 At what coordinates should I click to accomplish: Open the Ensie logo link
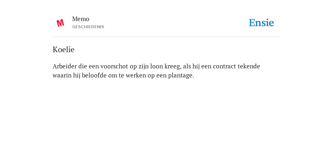coord(261,23)
